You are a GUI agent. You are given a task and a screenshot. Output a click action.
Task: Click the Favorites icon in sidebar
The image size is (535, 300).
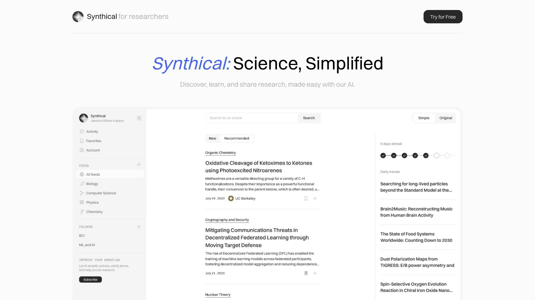pos(82,141)
